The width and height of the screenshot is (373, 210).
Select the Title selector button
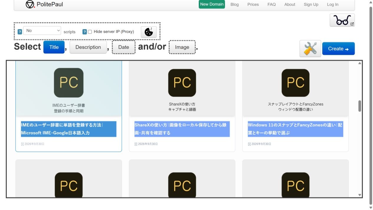54,47
